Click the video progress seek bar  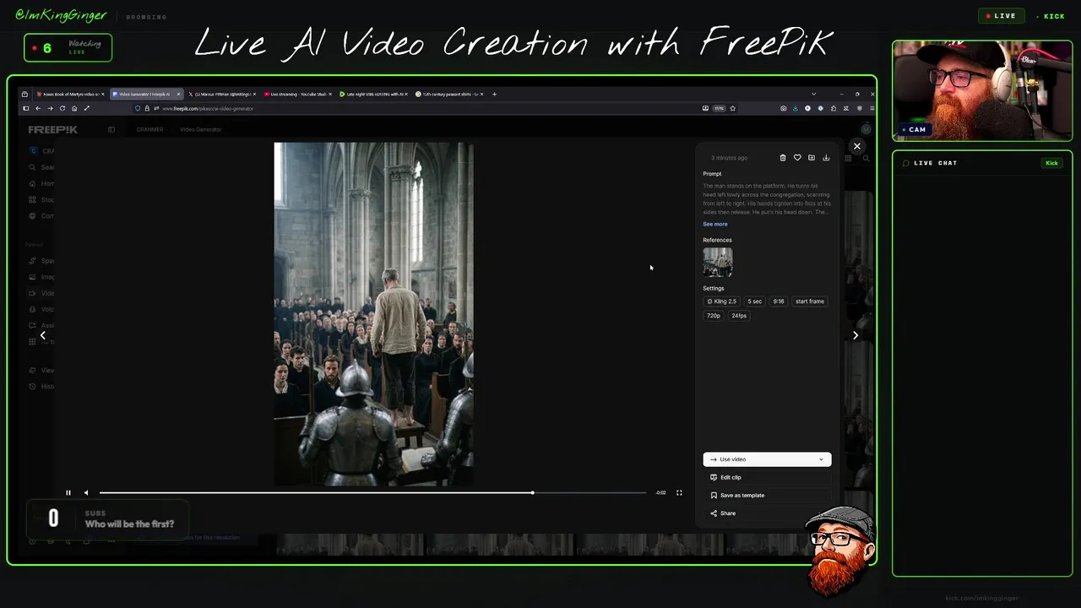372,492
